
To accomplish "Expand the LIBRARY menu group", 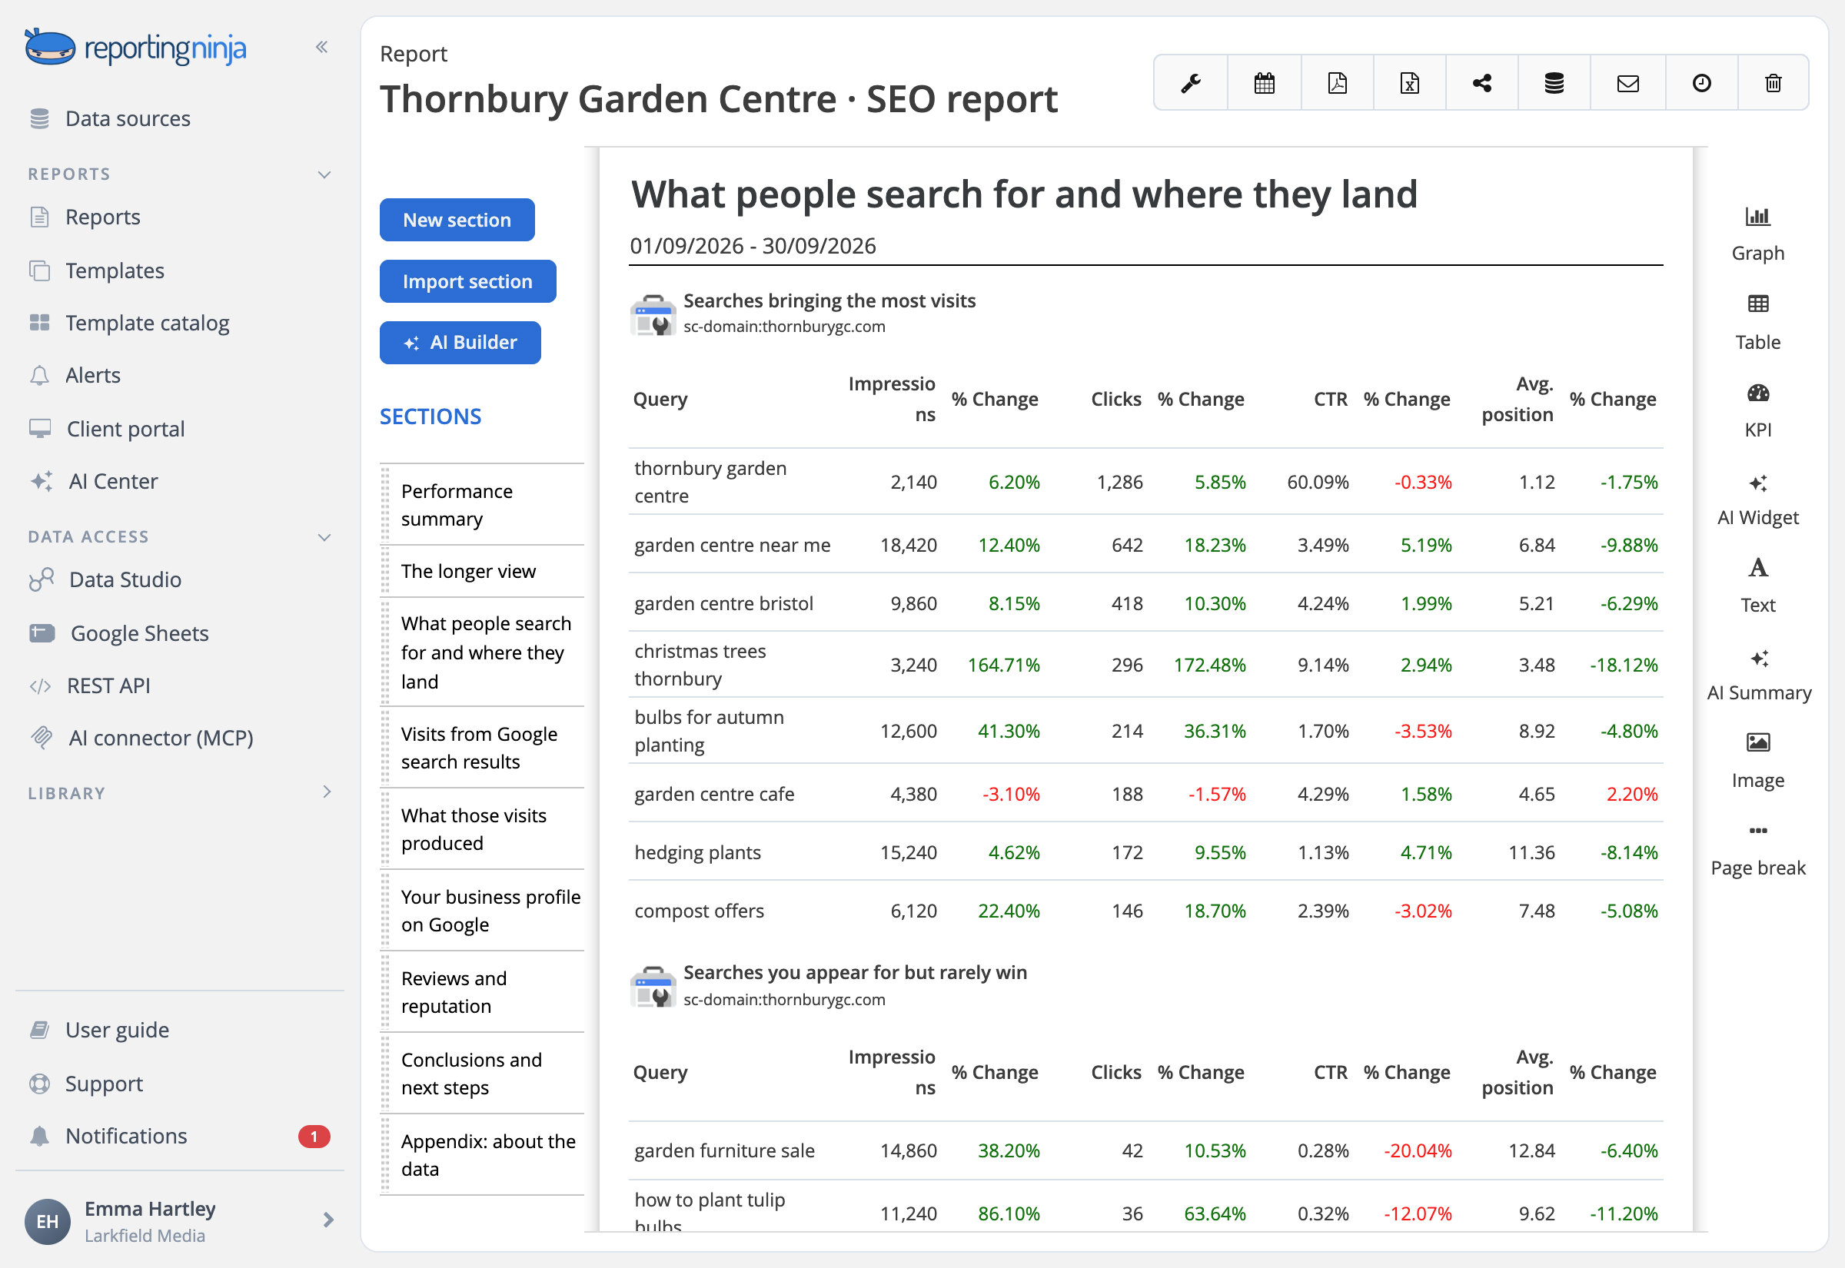I will [327, 792].
